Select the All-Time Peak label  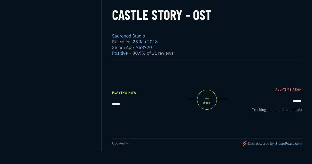coord(289,90)
